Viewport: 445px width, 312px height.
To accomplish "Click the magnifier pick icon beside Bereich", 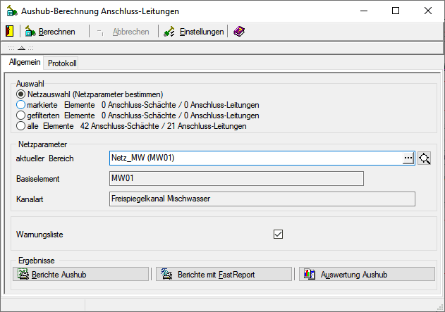I will (x=424, y=158).
